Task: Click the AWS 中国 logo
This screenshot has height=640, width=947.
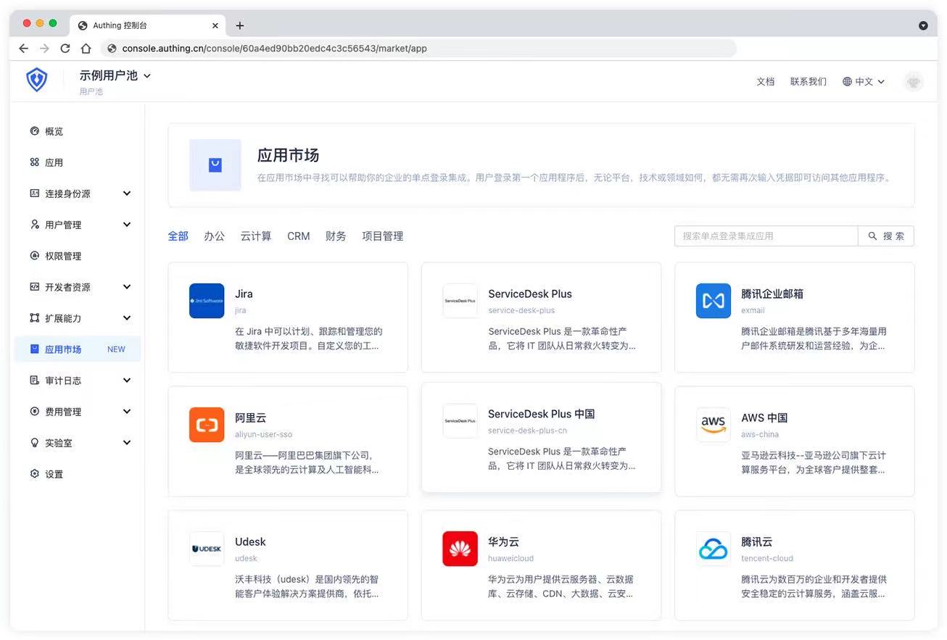Action: (714, 425)
